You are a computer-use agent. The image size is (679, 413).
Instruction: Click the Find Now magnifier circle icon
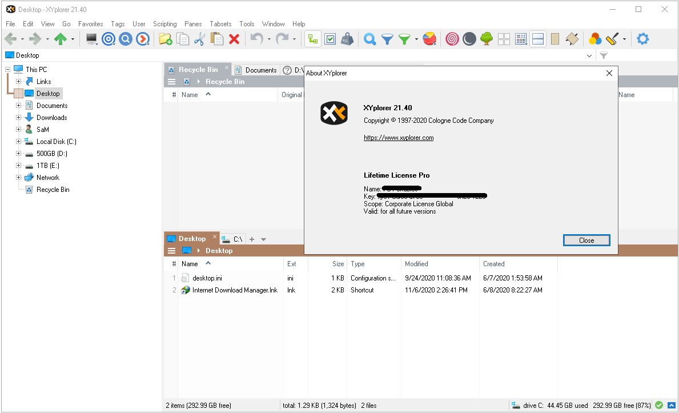click(126, 39)
